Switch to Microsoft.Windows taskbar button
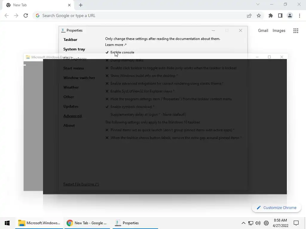This screenshot has width=306, height=229. coord(39,223)
